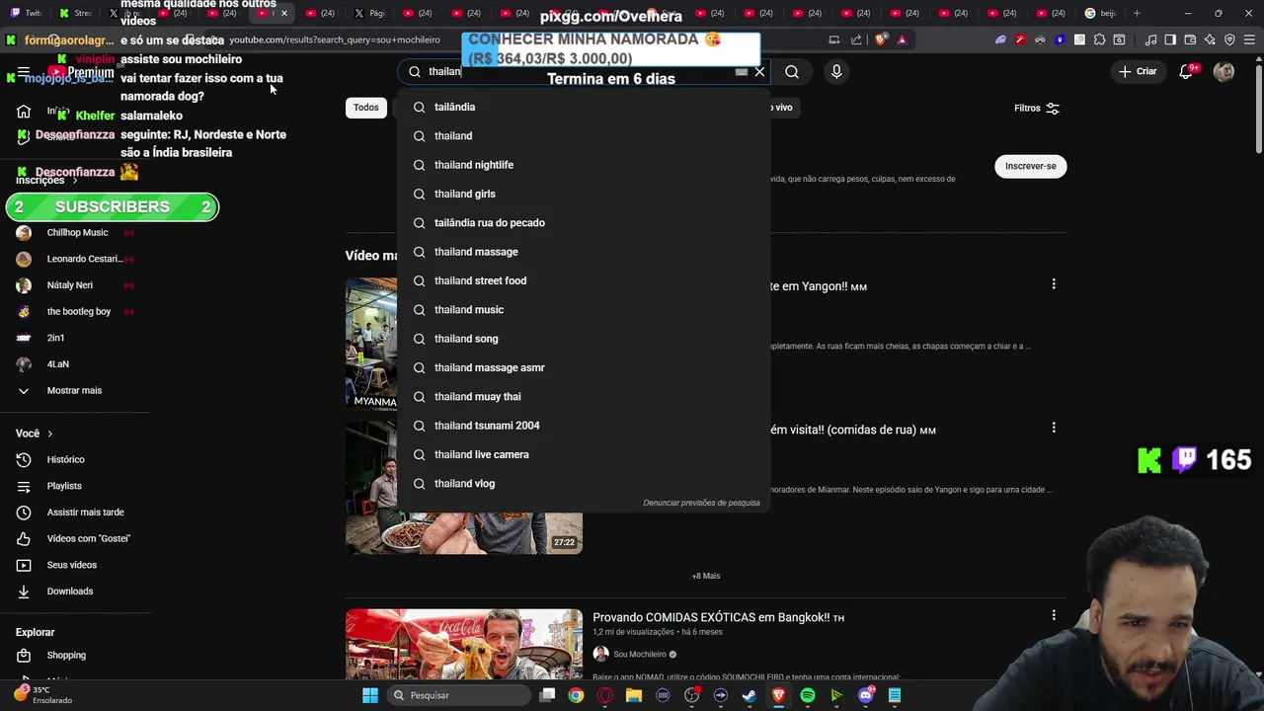Image resolution: width=1264 pixels, height=711 pixels.
Task: Select the 'Todos' filter chip
Action: coord(366,108)
